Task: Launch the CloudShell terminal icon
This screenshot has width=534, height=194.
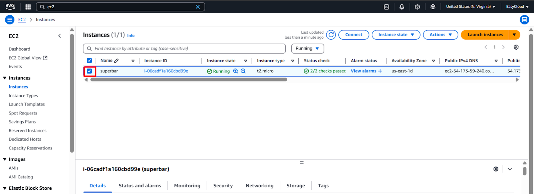Action: [386, 7]
